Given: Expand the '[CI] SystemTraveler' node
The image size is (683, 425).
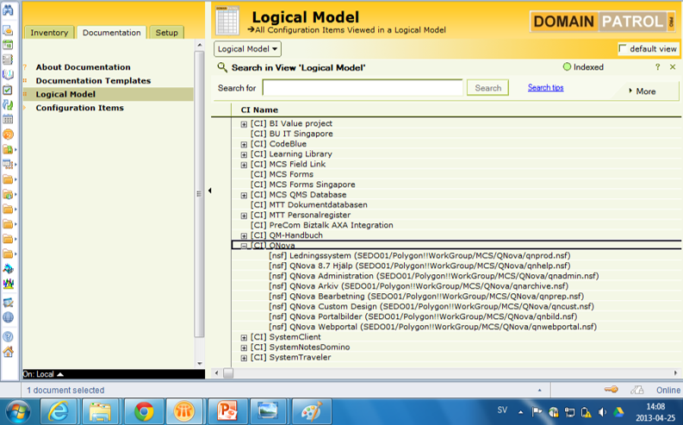Looking at the screenshot, I should [x=244, y=358].
